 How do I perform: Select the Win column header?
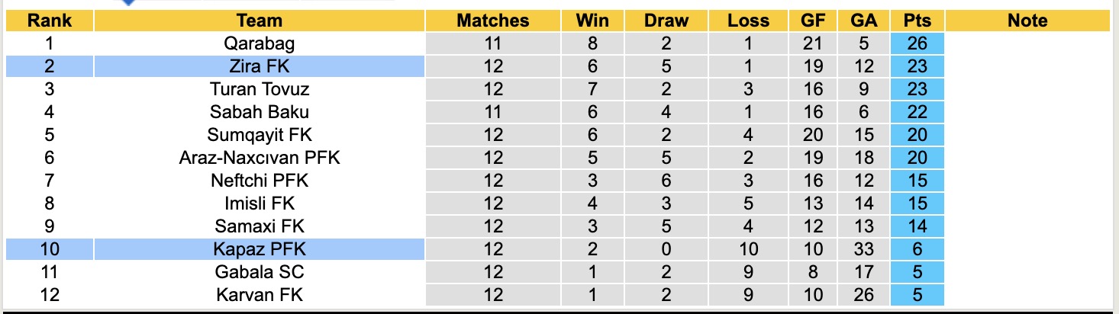(592, 21)
